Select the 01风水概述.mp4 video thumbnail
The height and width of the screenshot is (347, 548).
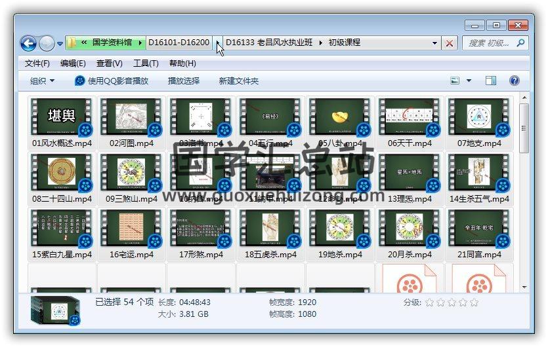(x=62, y=118)
